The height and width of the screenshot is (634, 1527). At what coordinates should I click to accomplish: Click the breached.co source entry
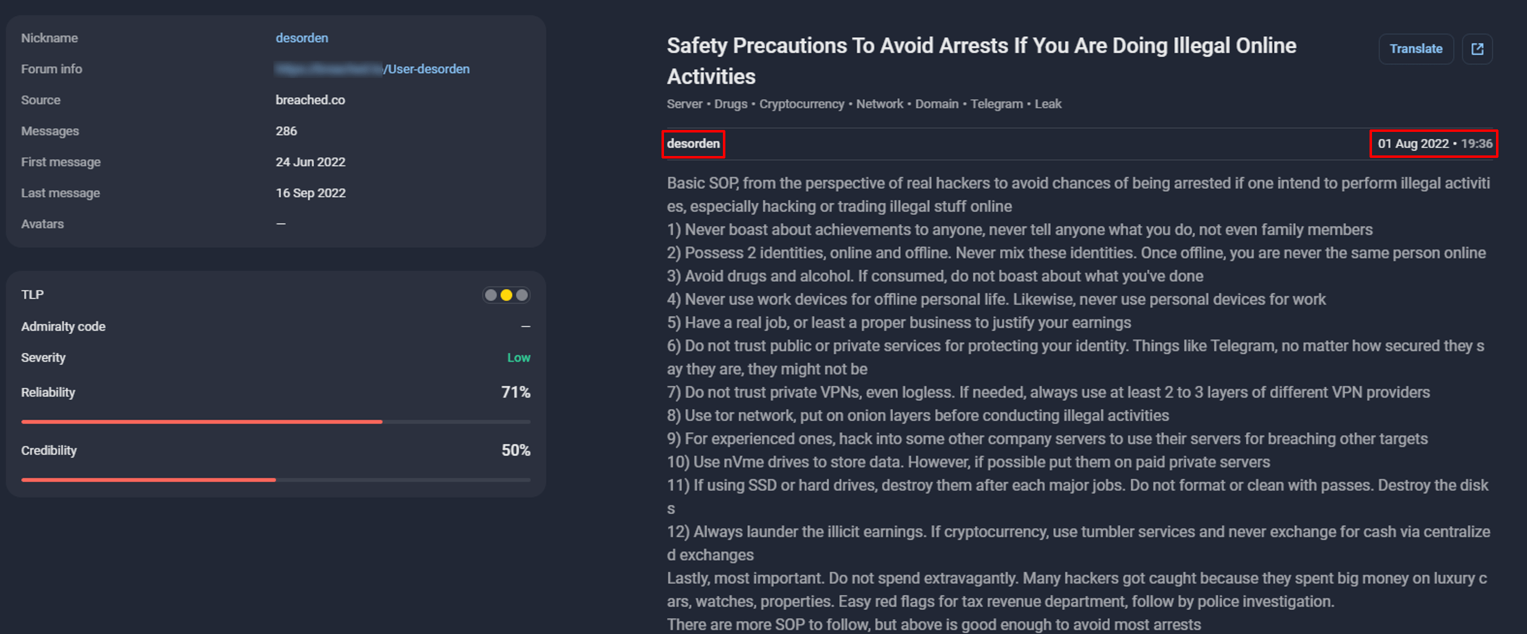(x=311, y=100)
